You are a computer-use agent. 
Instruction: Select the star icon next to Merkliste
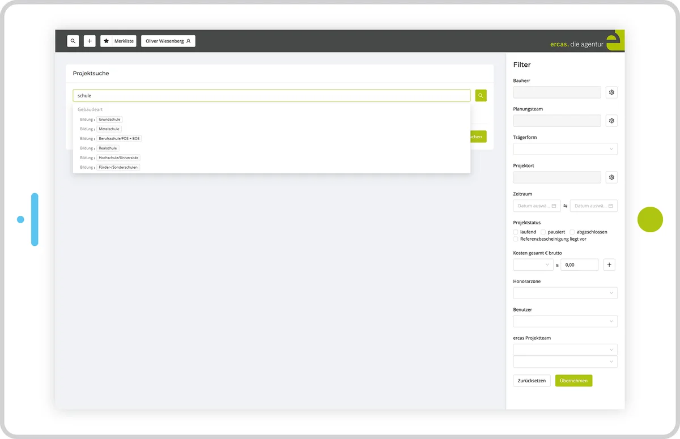click(x=105, y=41)
